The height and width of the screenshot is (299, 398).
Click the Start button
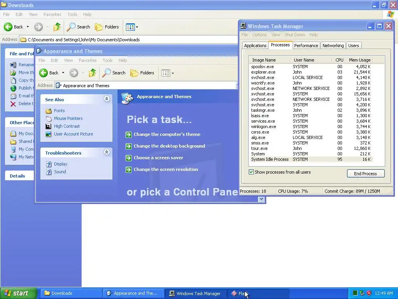pos(18,293)
